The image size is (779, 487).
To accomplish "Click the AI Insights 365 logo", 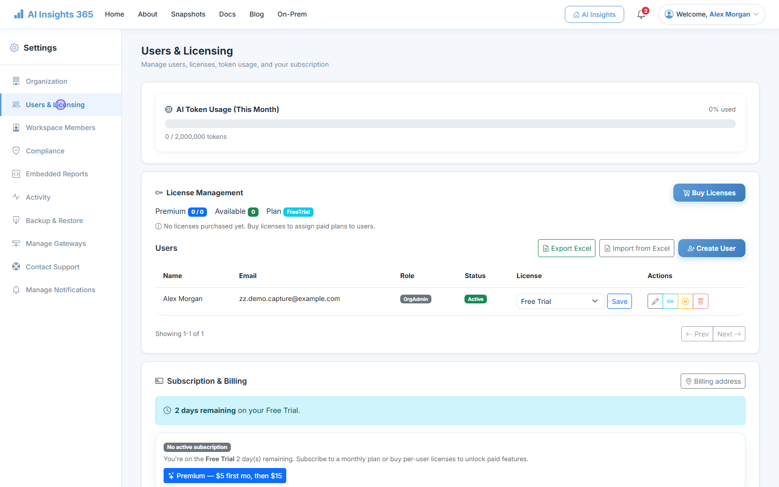I will point(54,14).
